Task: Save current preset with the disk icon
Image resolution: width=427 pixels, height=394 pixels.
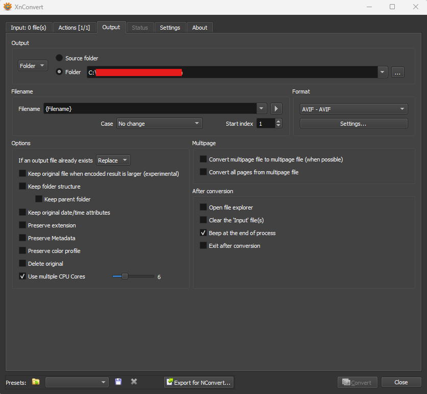Action: [x=118, y=382]
